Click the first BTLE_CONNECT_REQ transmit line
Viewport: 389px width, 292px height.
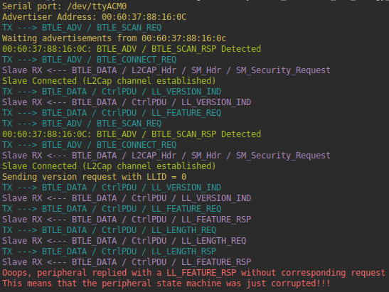[x=90, y=60]
